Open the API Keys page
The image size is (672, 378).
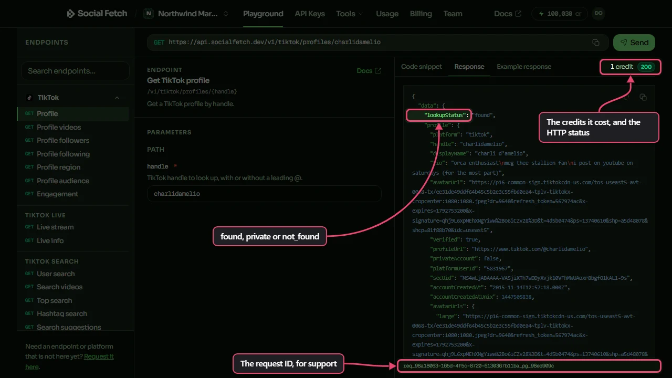[x=310, y=14]
